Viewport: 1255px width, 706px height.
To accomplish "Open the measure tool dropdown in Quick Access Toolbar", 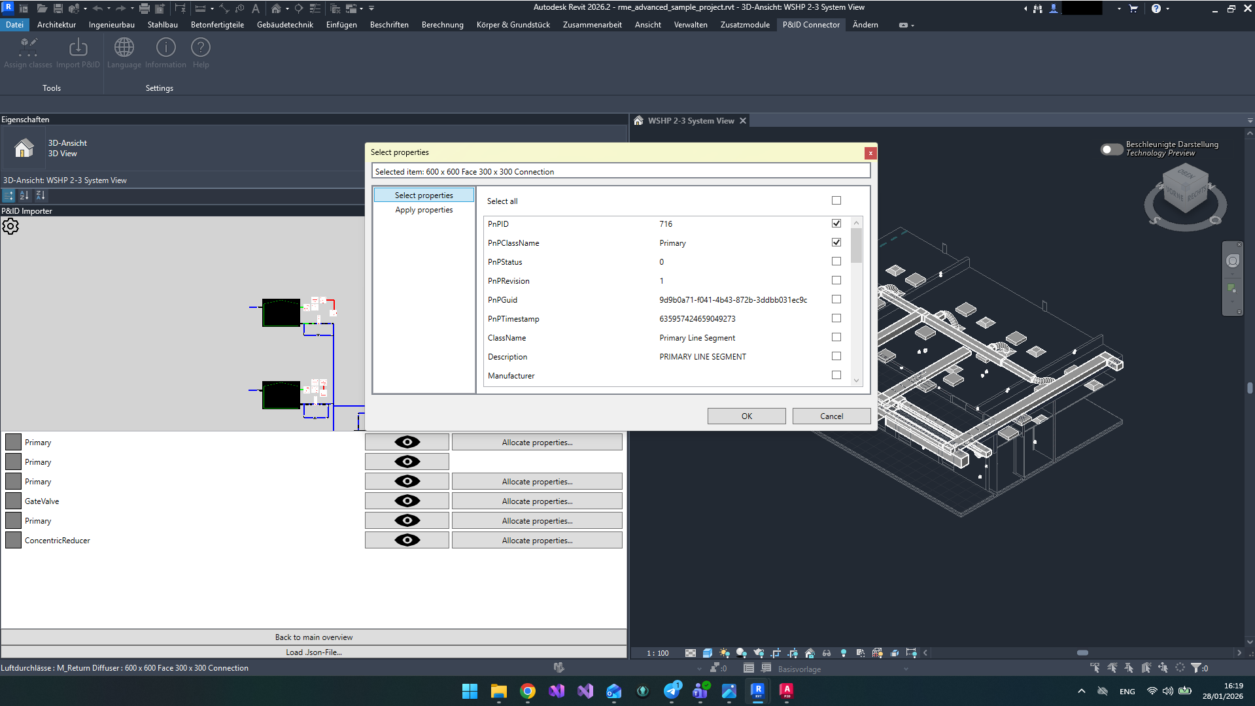I will pyautogui.click(x=212, y=8).
